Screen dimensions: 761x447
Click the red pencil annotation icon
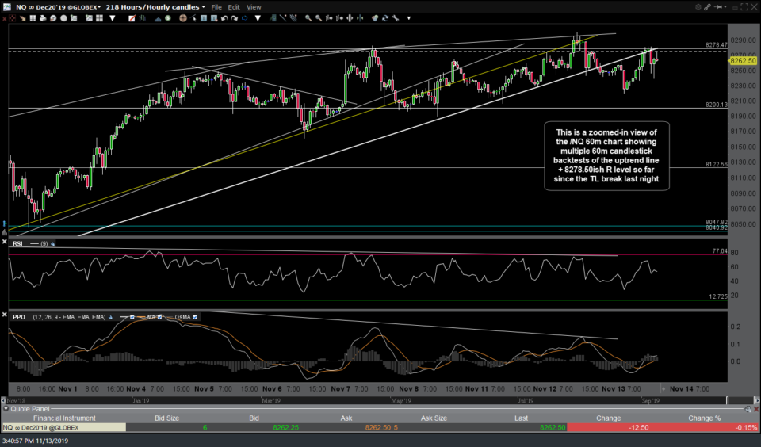pos(132,18)
